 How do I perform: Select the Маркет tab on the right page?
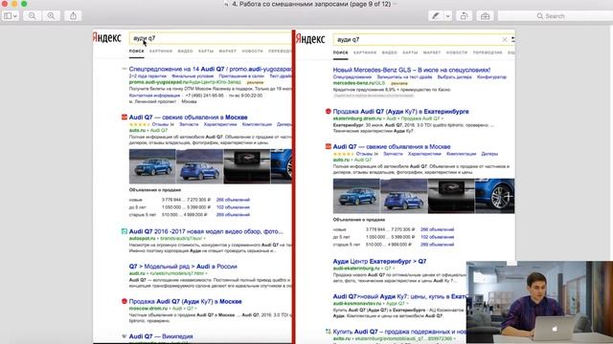pyautogui.click(x=432, y=53)
